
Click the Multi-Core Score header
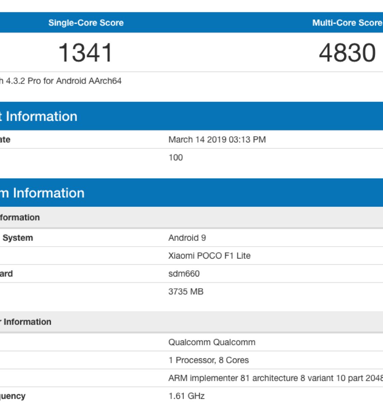(x=347, y=23)
